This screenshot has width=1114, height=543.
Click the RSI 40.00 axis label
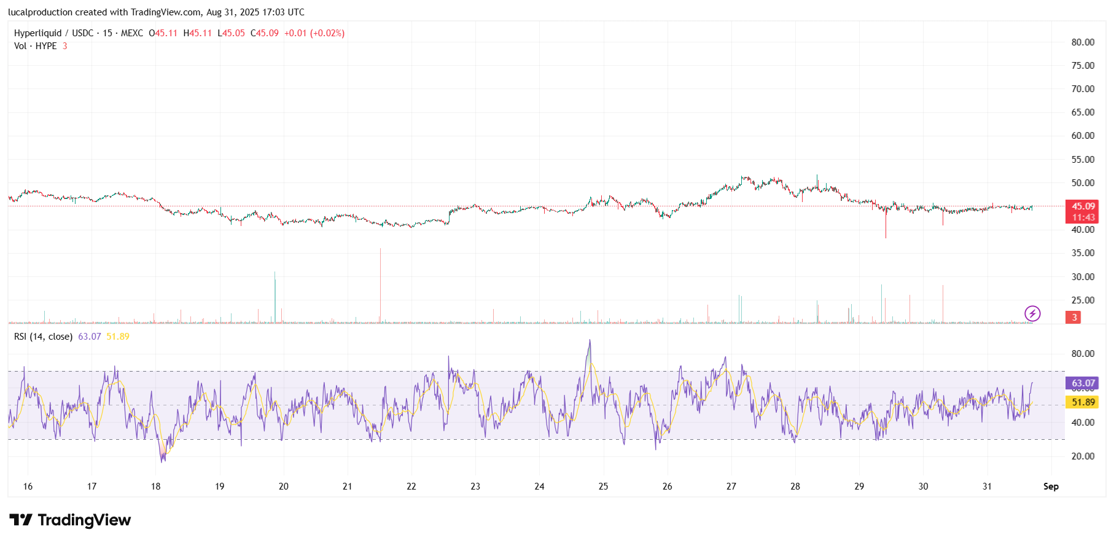[1083, 423]
